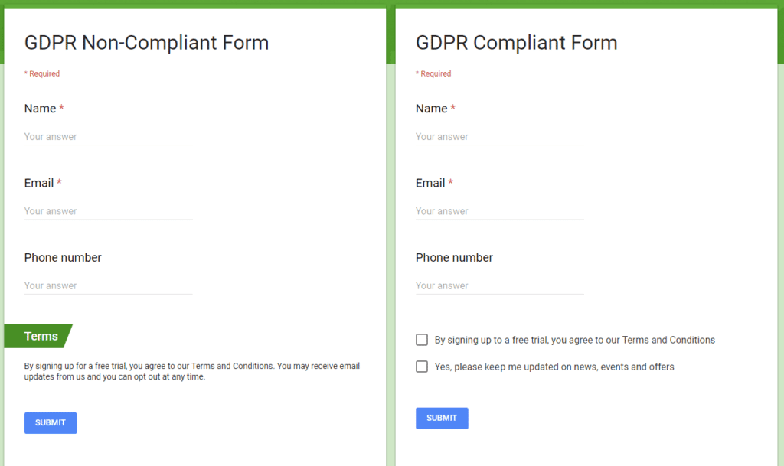Click the GDPR Non-Compliant Form title

[x=146, y=43]
